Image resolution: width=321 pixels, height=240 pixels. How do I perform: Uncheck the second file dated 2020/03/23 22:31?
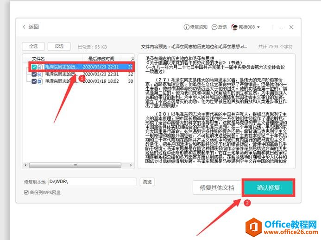click(34, 74)
